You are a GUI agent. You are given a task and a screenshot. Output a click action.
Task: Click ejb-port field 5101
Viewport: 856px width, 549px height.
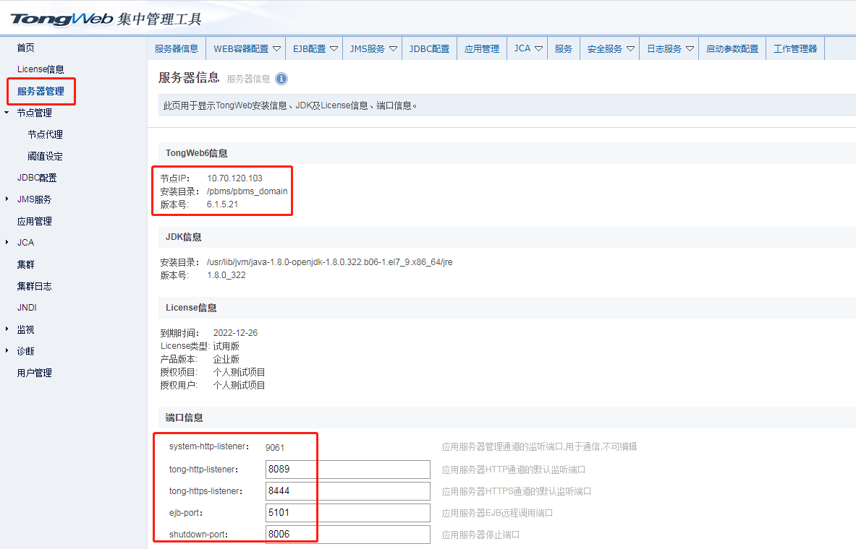(348, 513)
